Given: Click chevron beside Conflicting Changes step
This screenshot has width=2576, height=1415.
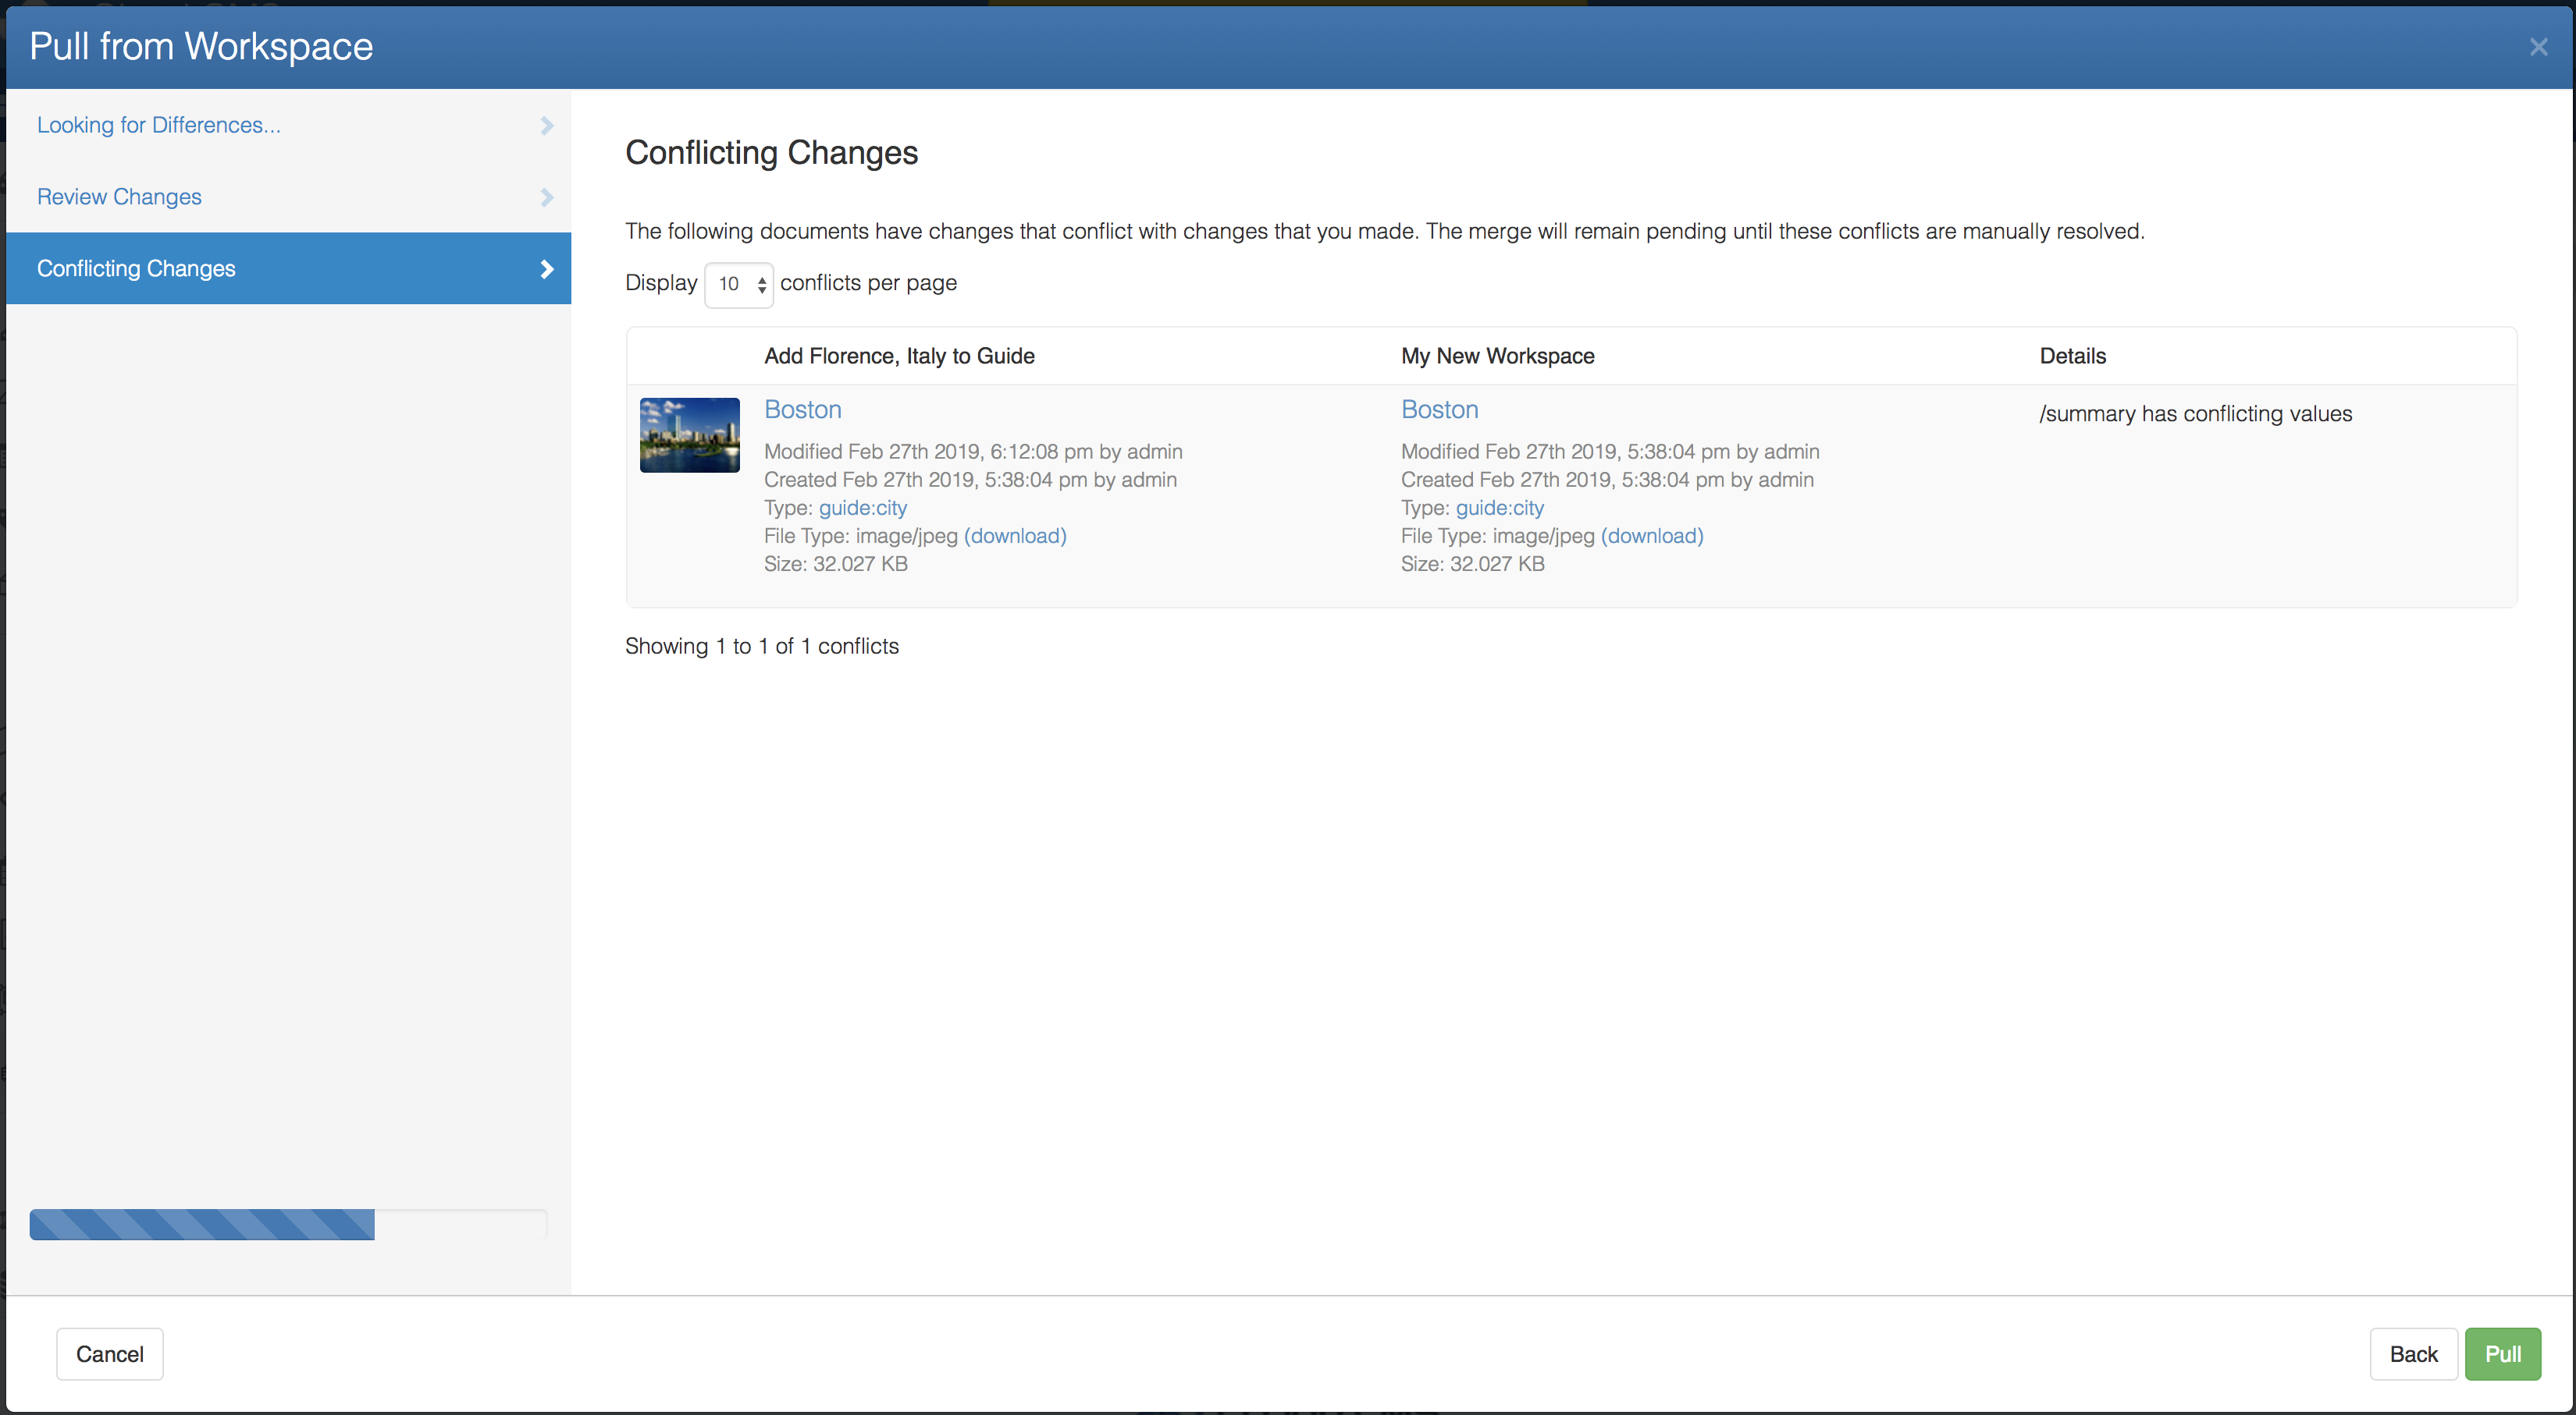Looking at the screenshot, I should tap(546, 269).
